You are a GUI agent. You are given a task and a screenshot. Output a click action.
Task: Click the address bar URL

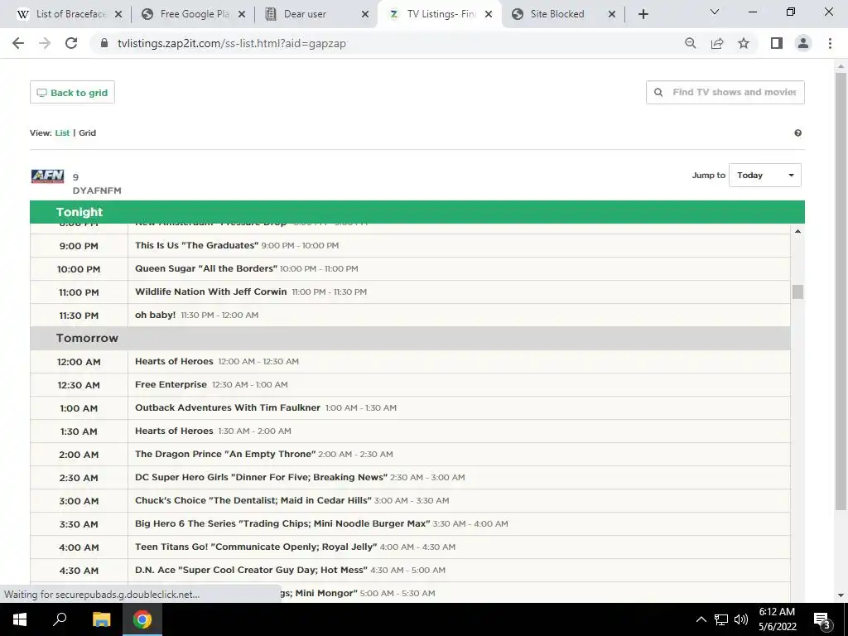click(x=232, y=43)
